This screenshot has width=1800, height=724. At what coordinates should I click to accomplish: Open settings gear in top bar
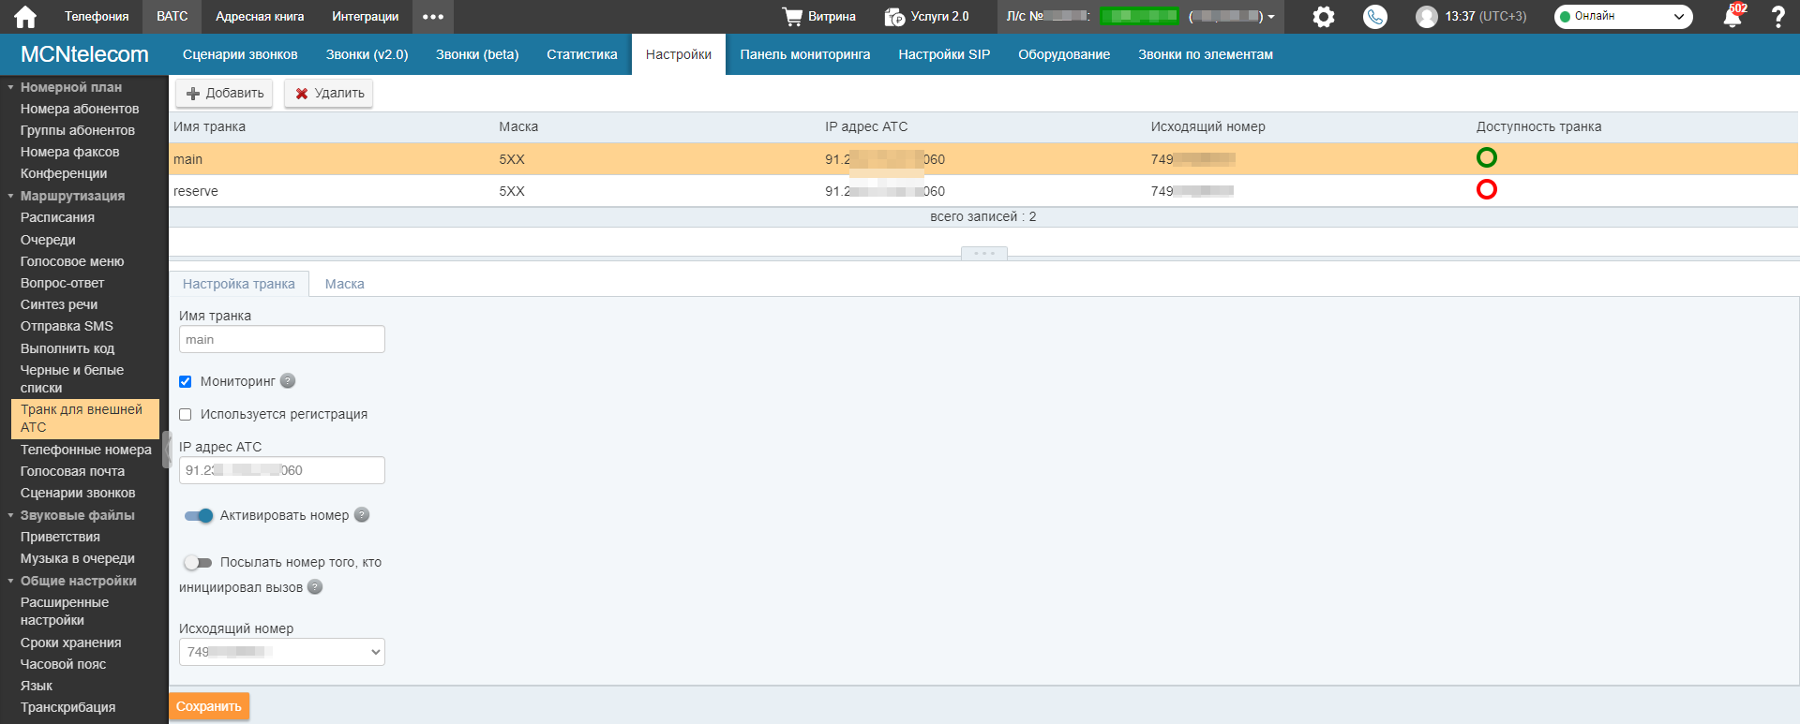click(1324, 17)
